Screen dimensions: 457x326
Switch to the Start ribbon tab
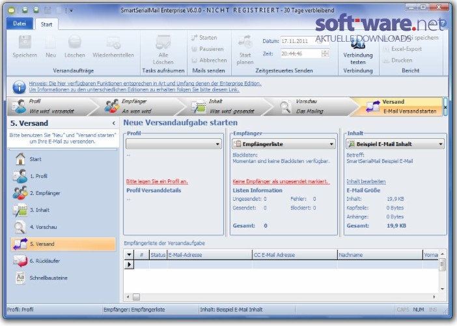pos(46,24)
